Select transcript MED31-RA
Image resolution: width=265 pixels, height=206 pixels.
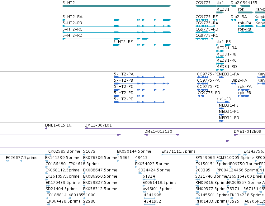[x=220, y=51]
